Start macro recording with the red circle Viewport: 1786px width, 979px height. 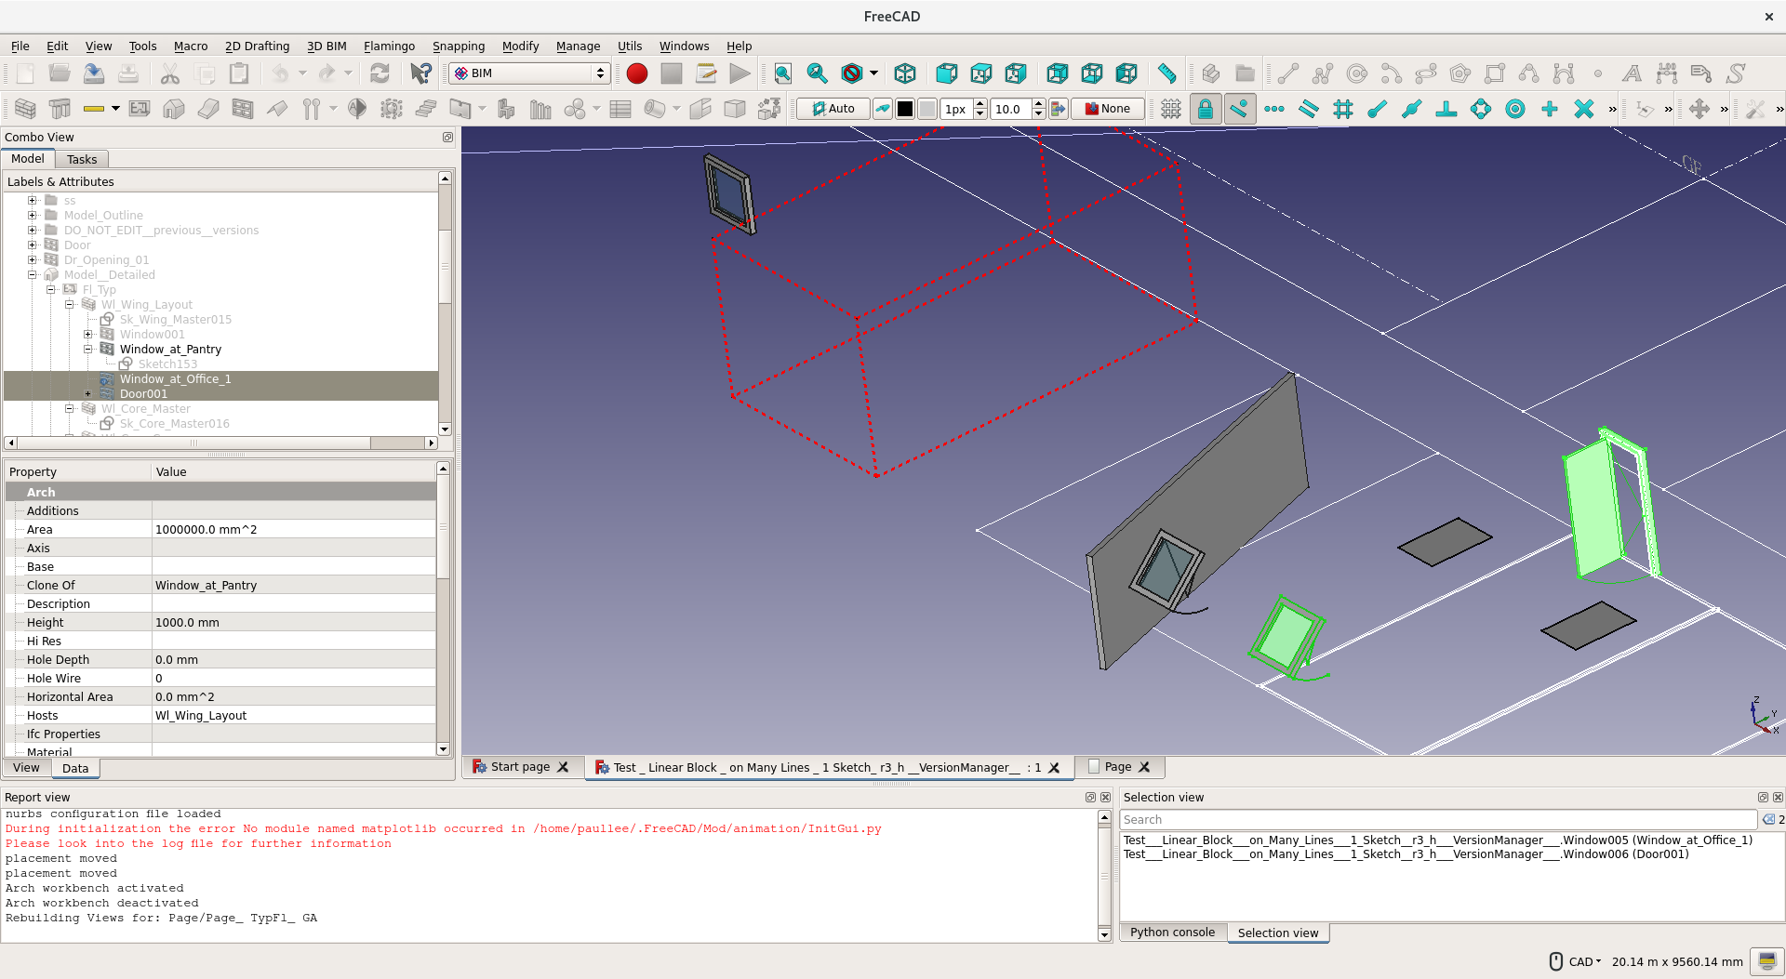pos(637,73)
